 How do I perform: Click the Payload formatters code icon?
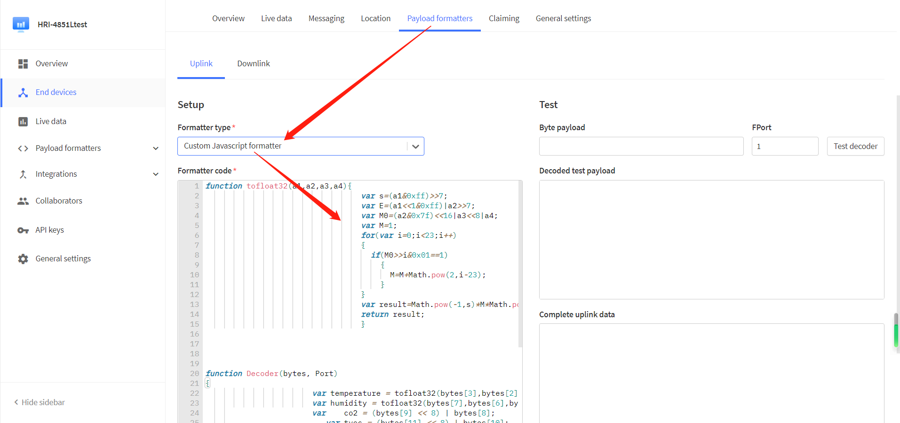23,149
